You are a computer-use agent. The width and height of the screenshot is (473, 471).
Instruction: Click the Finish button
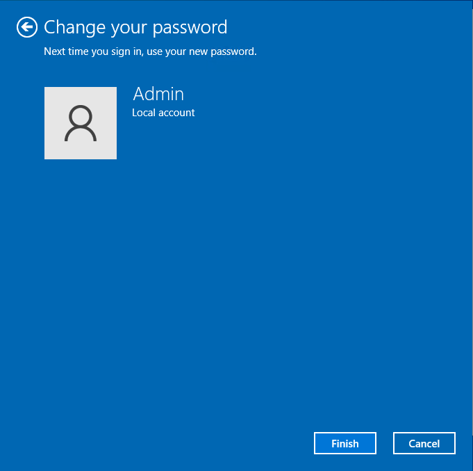coord(345,443)
